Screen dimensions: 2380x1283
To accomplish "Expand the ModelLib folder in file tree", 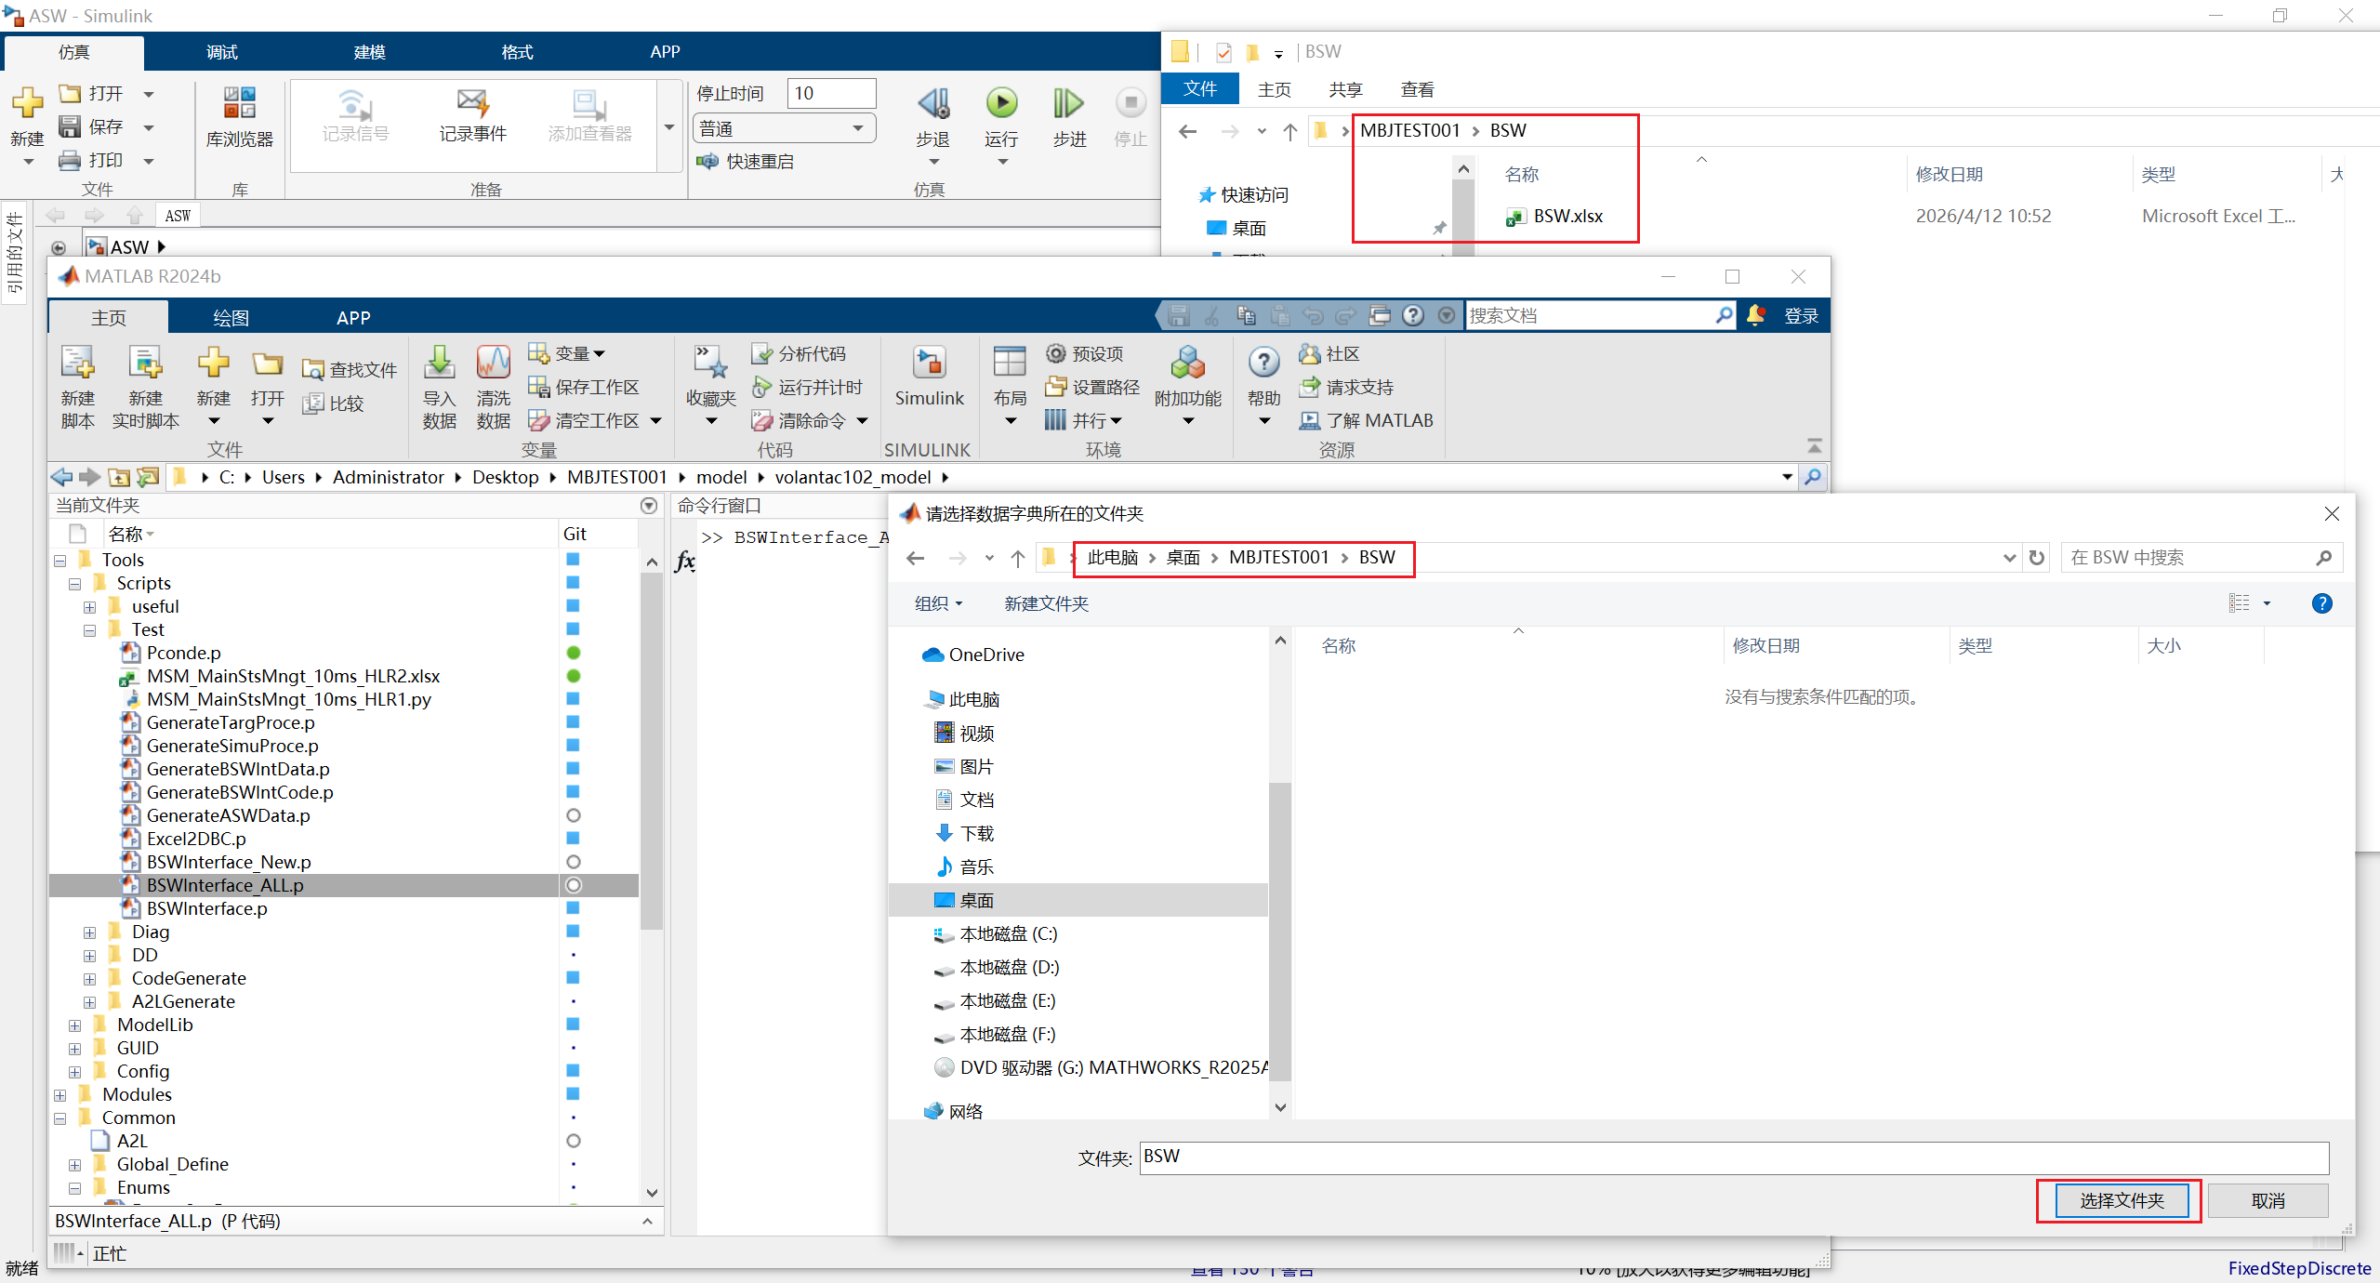I will 75,1025.
